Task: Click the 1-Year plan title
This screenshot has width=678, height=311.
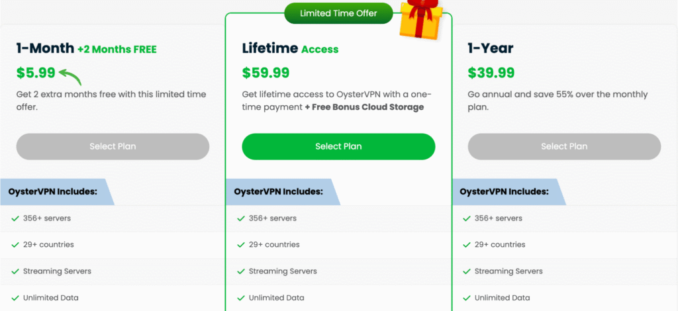Action: pyautogui.click(x=491, y=48)
